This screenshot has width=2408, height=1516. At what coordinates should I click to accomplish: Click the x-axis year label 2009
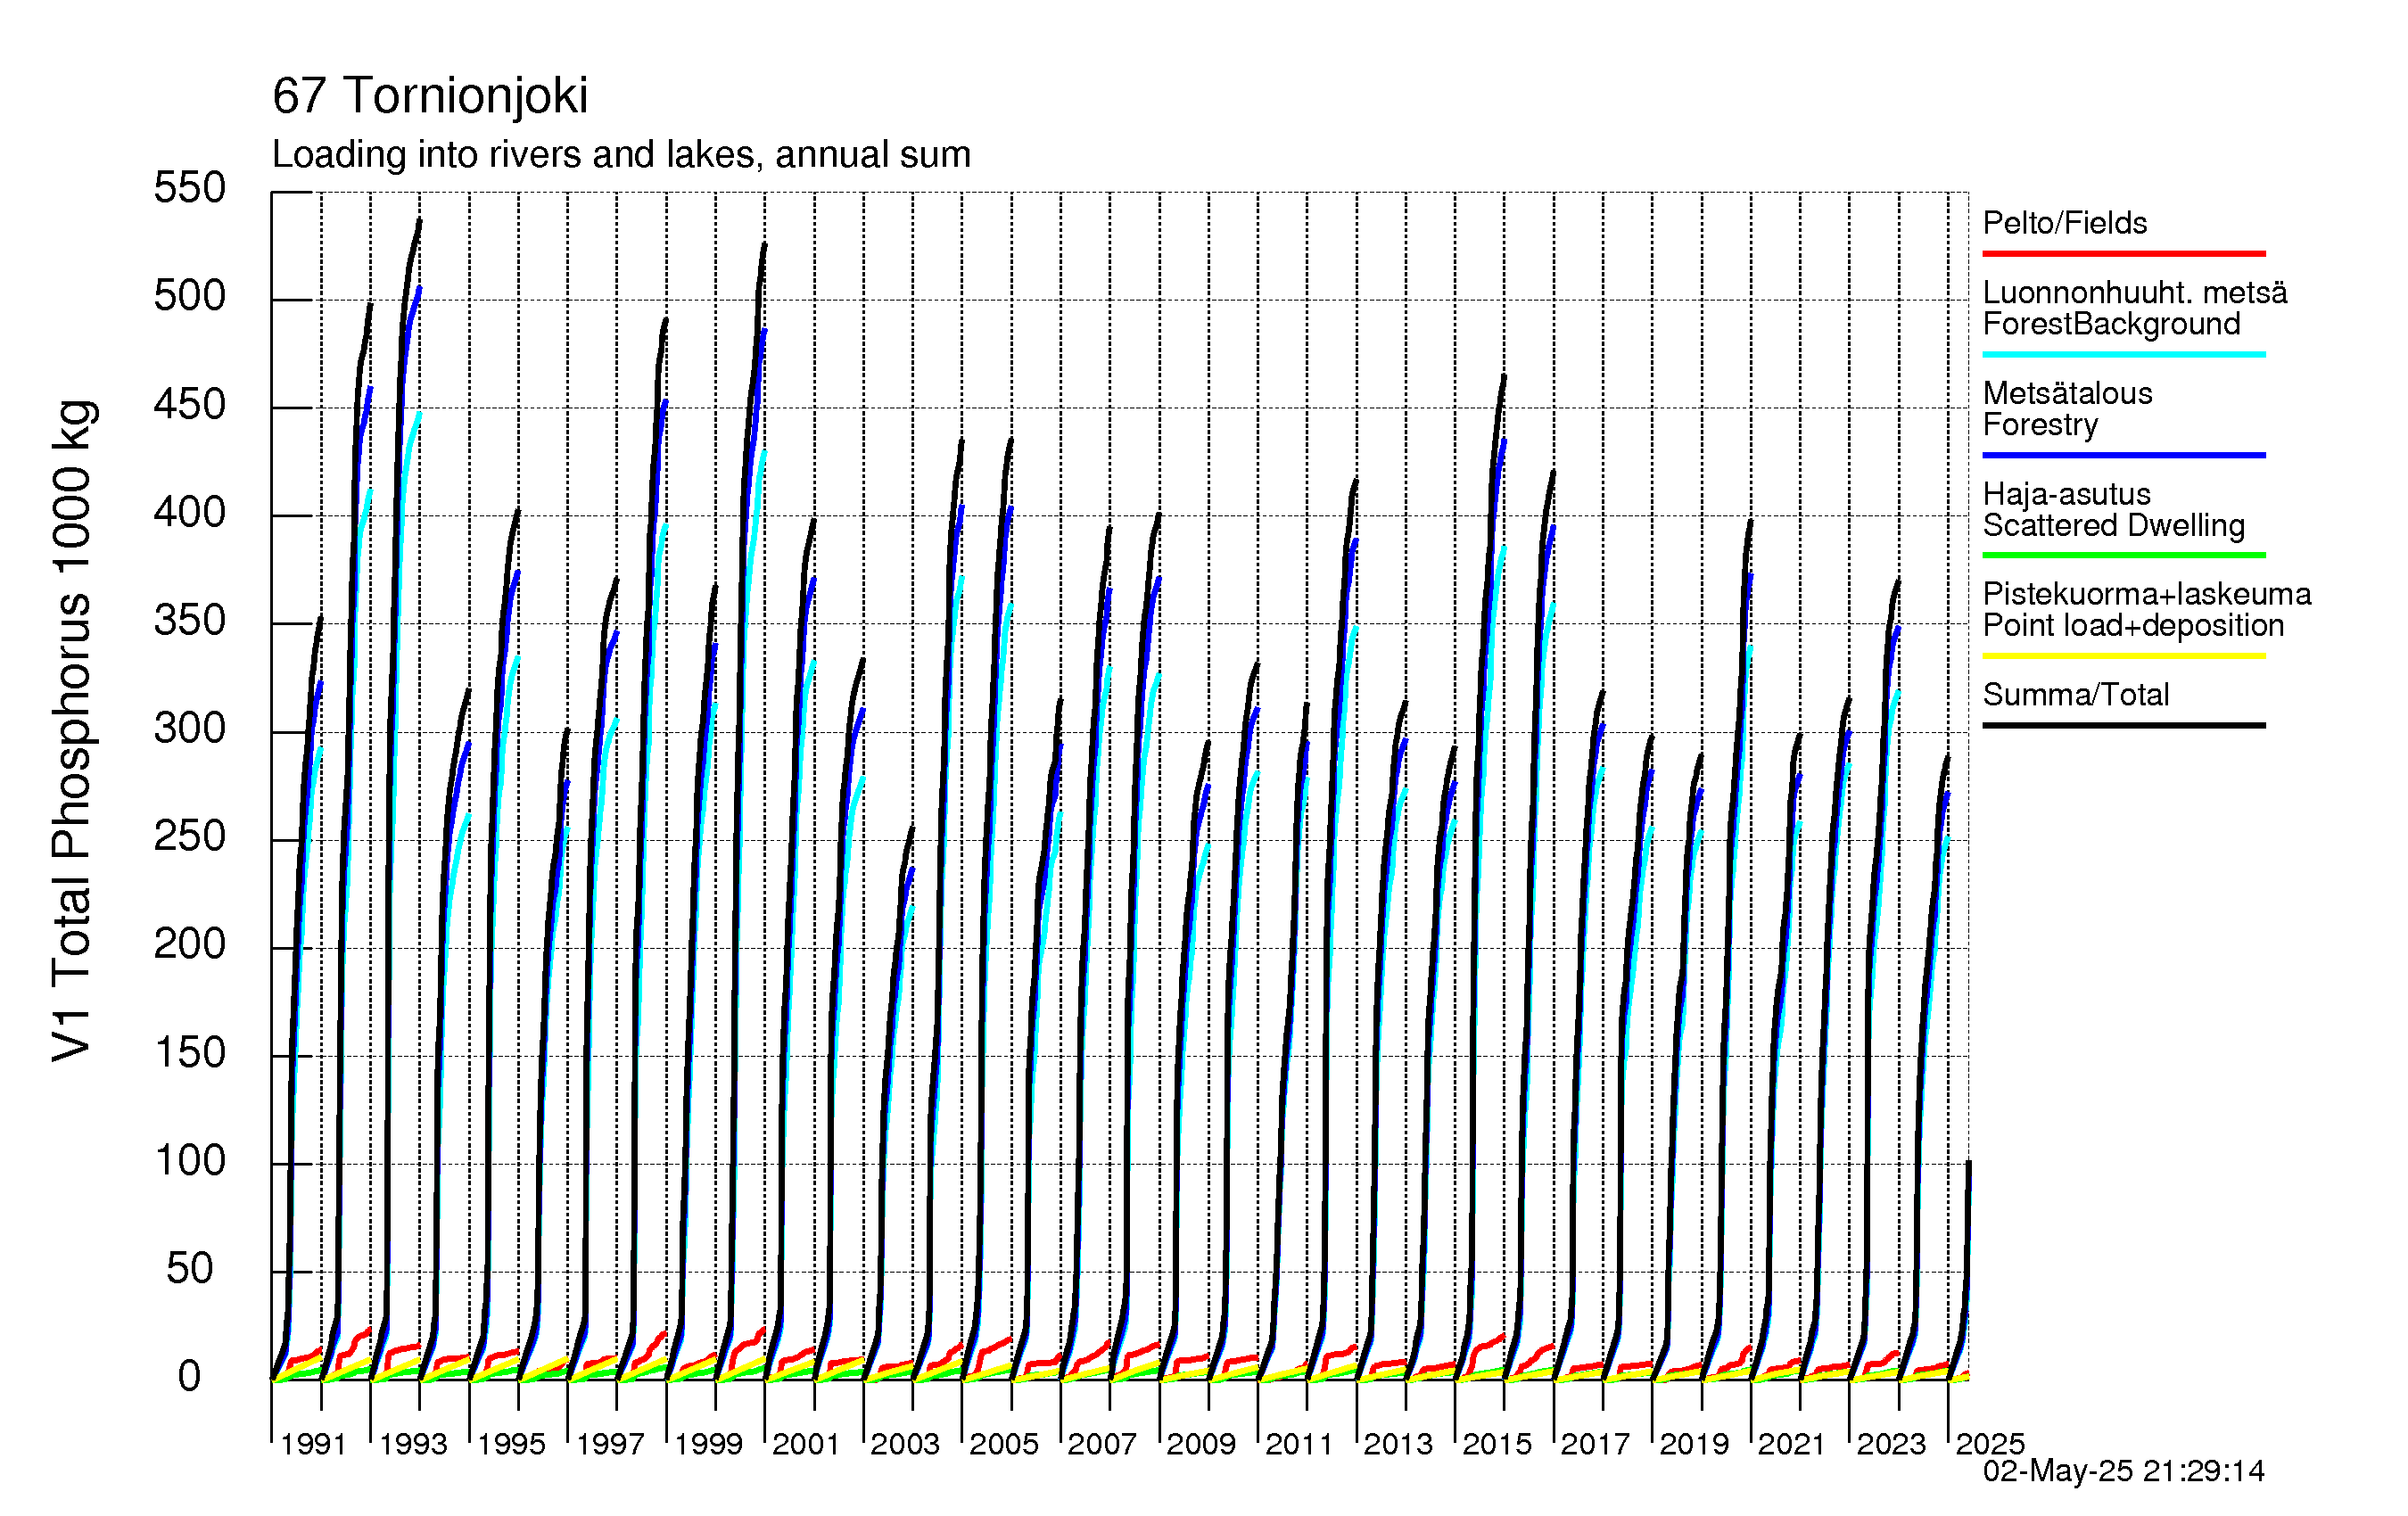pyautogui.click(x=1201, y=1444)
